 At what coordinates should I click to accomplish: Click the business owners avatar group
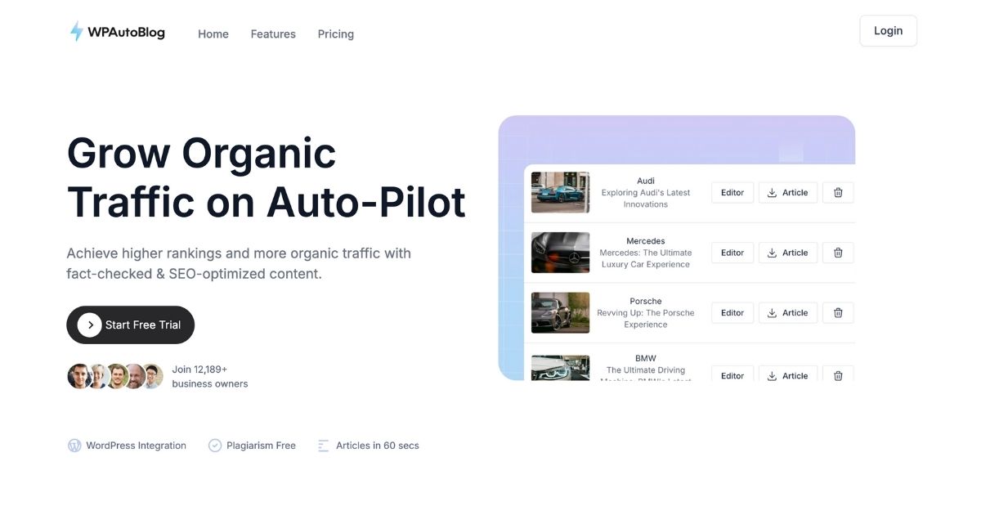[115, 376]
